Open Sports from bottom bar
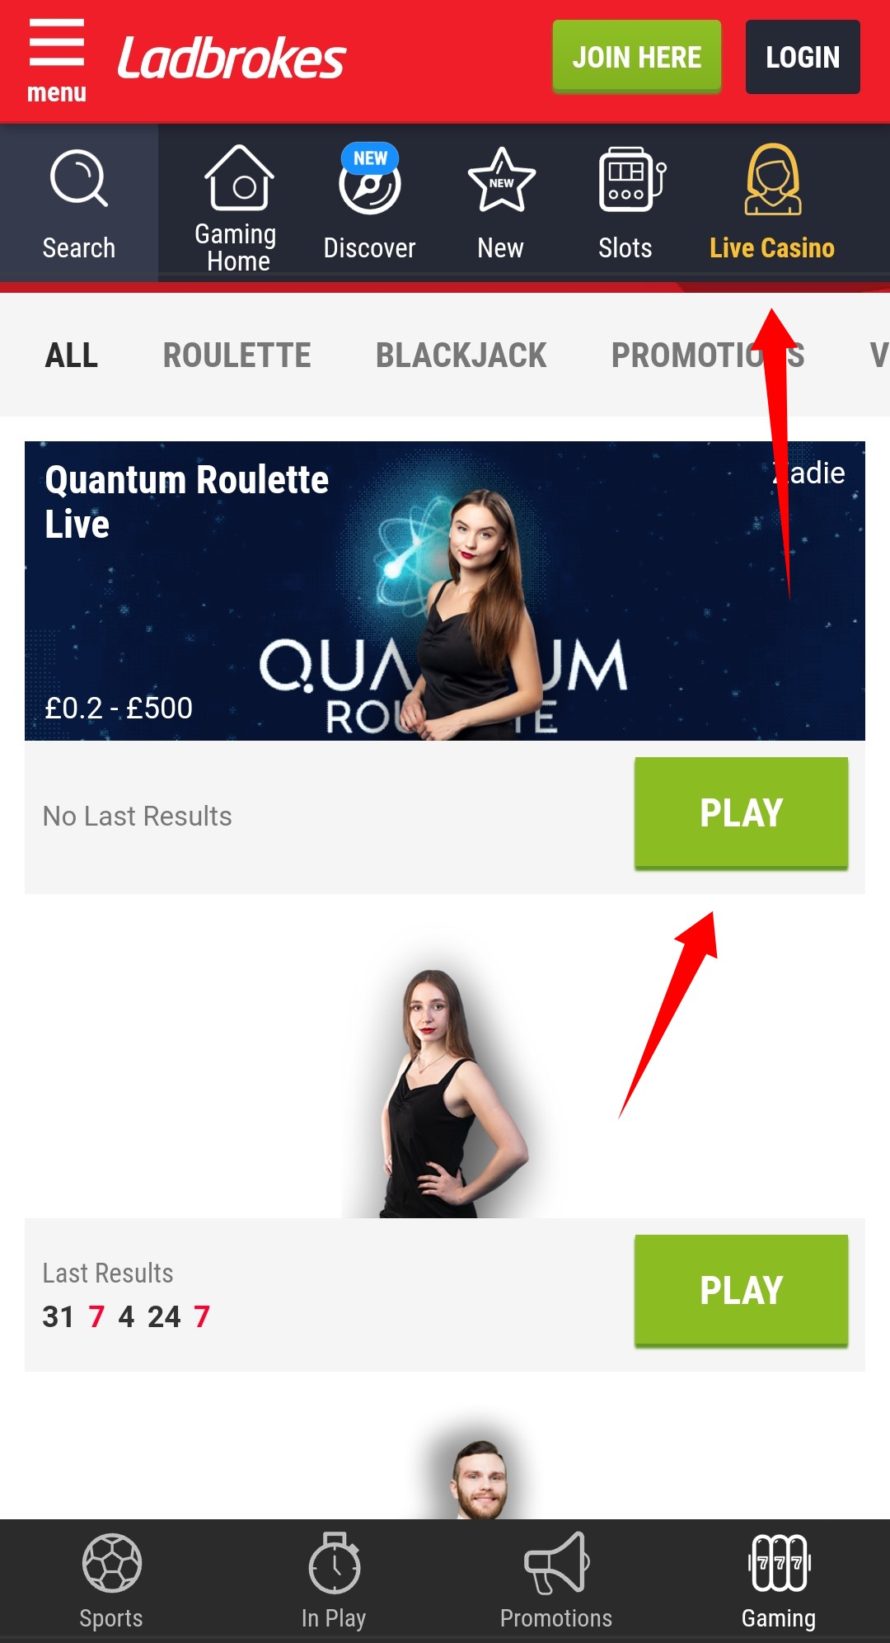The image size is (890, 1643). click(x=111, y=1563)
